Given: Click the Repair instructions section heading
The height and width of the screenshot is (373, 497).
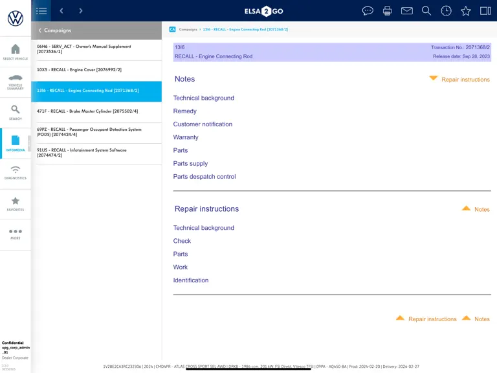Looking at the screenshot, I should tap(206, 209).
